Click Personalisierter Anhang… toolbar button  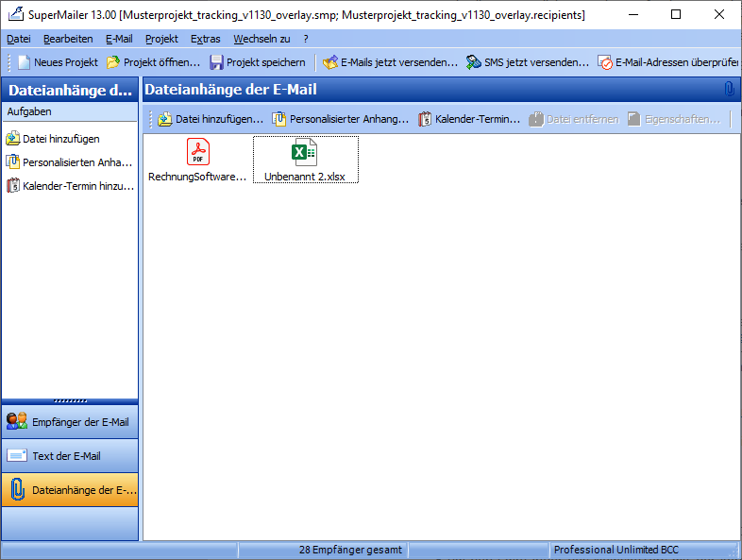tap(340, 119)
